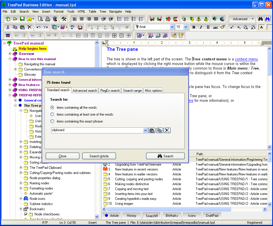This screenshot has width=273, height=226.
Task: Move node up with yellow up arrow
Action: (184, 19)
